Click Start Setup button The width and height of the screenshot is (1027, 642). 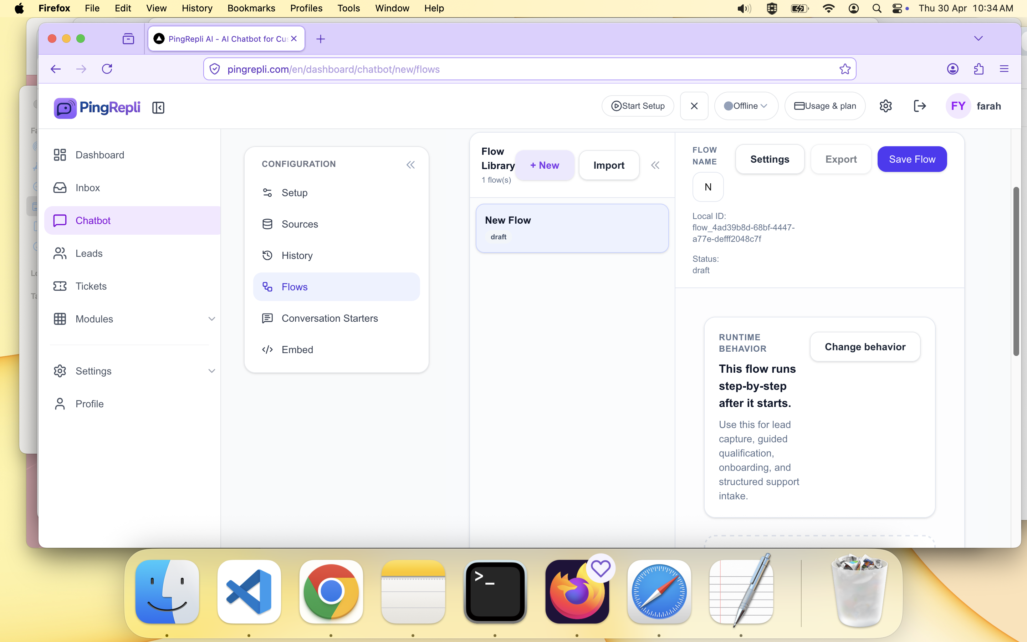638,106
